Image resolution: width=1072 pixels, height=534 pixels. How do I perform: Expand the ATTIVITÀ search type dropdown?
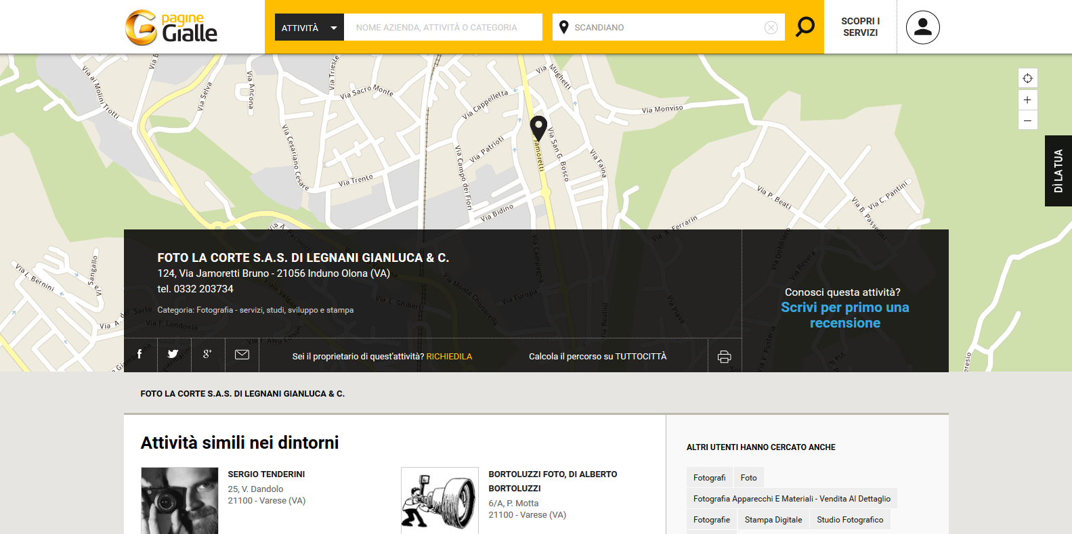[x=309, y=27]
